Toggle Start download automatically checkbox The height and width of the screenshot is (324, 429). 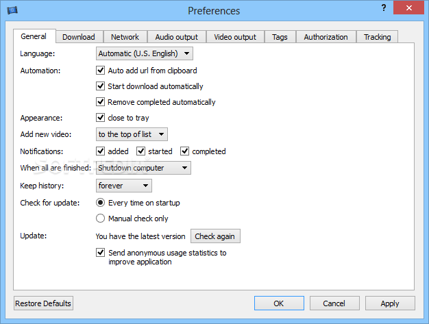[x=101, y=86]
